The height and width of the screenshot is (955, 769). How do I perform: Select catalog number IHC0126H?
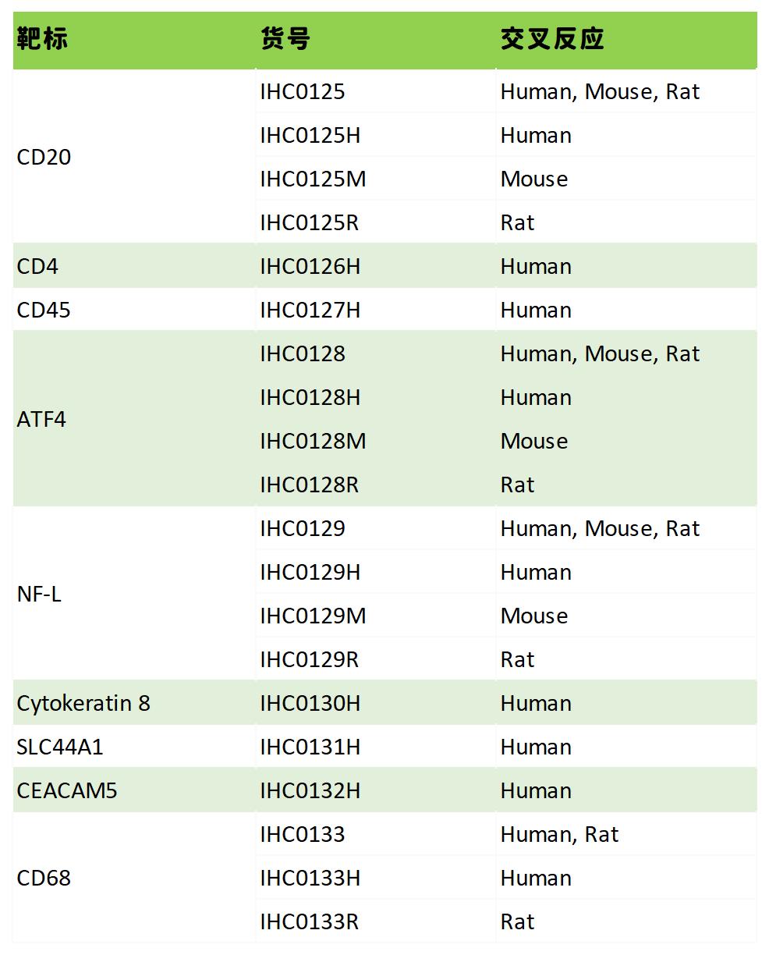tap(310, 267)
